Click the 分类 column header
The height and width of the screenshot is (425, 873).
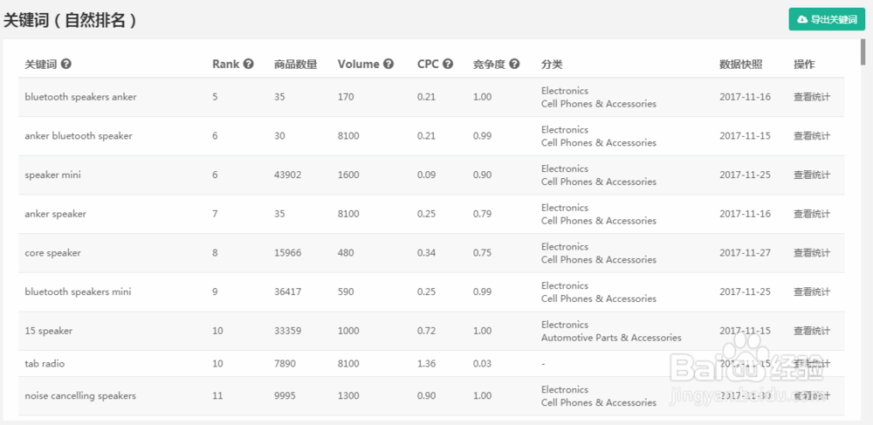click(552, 64)
